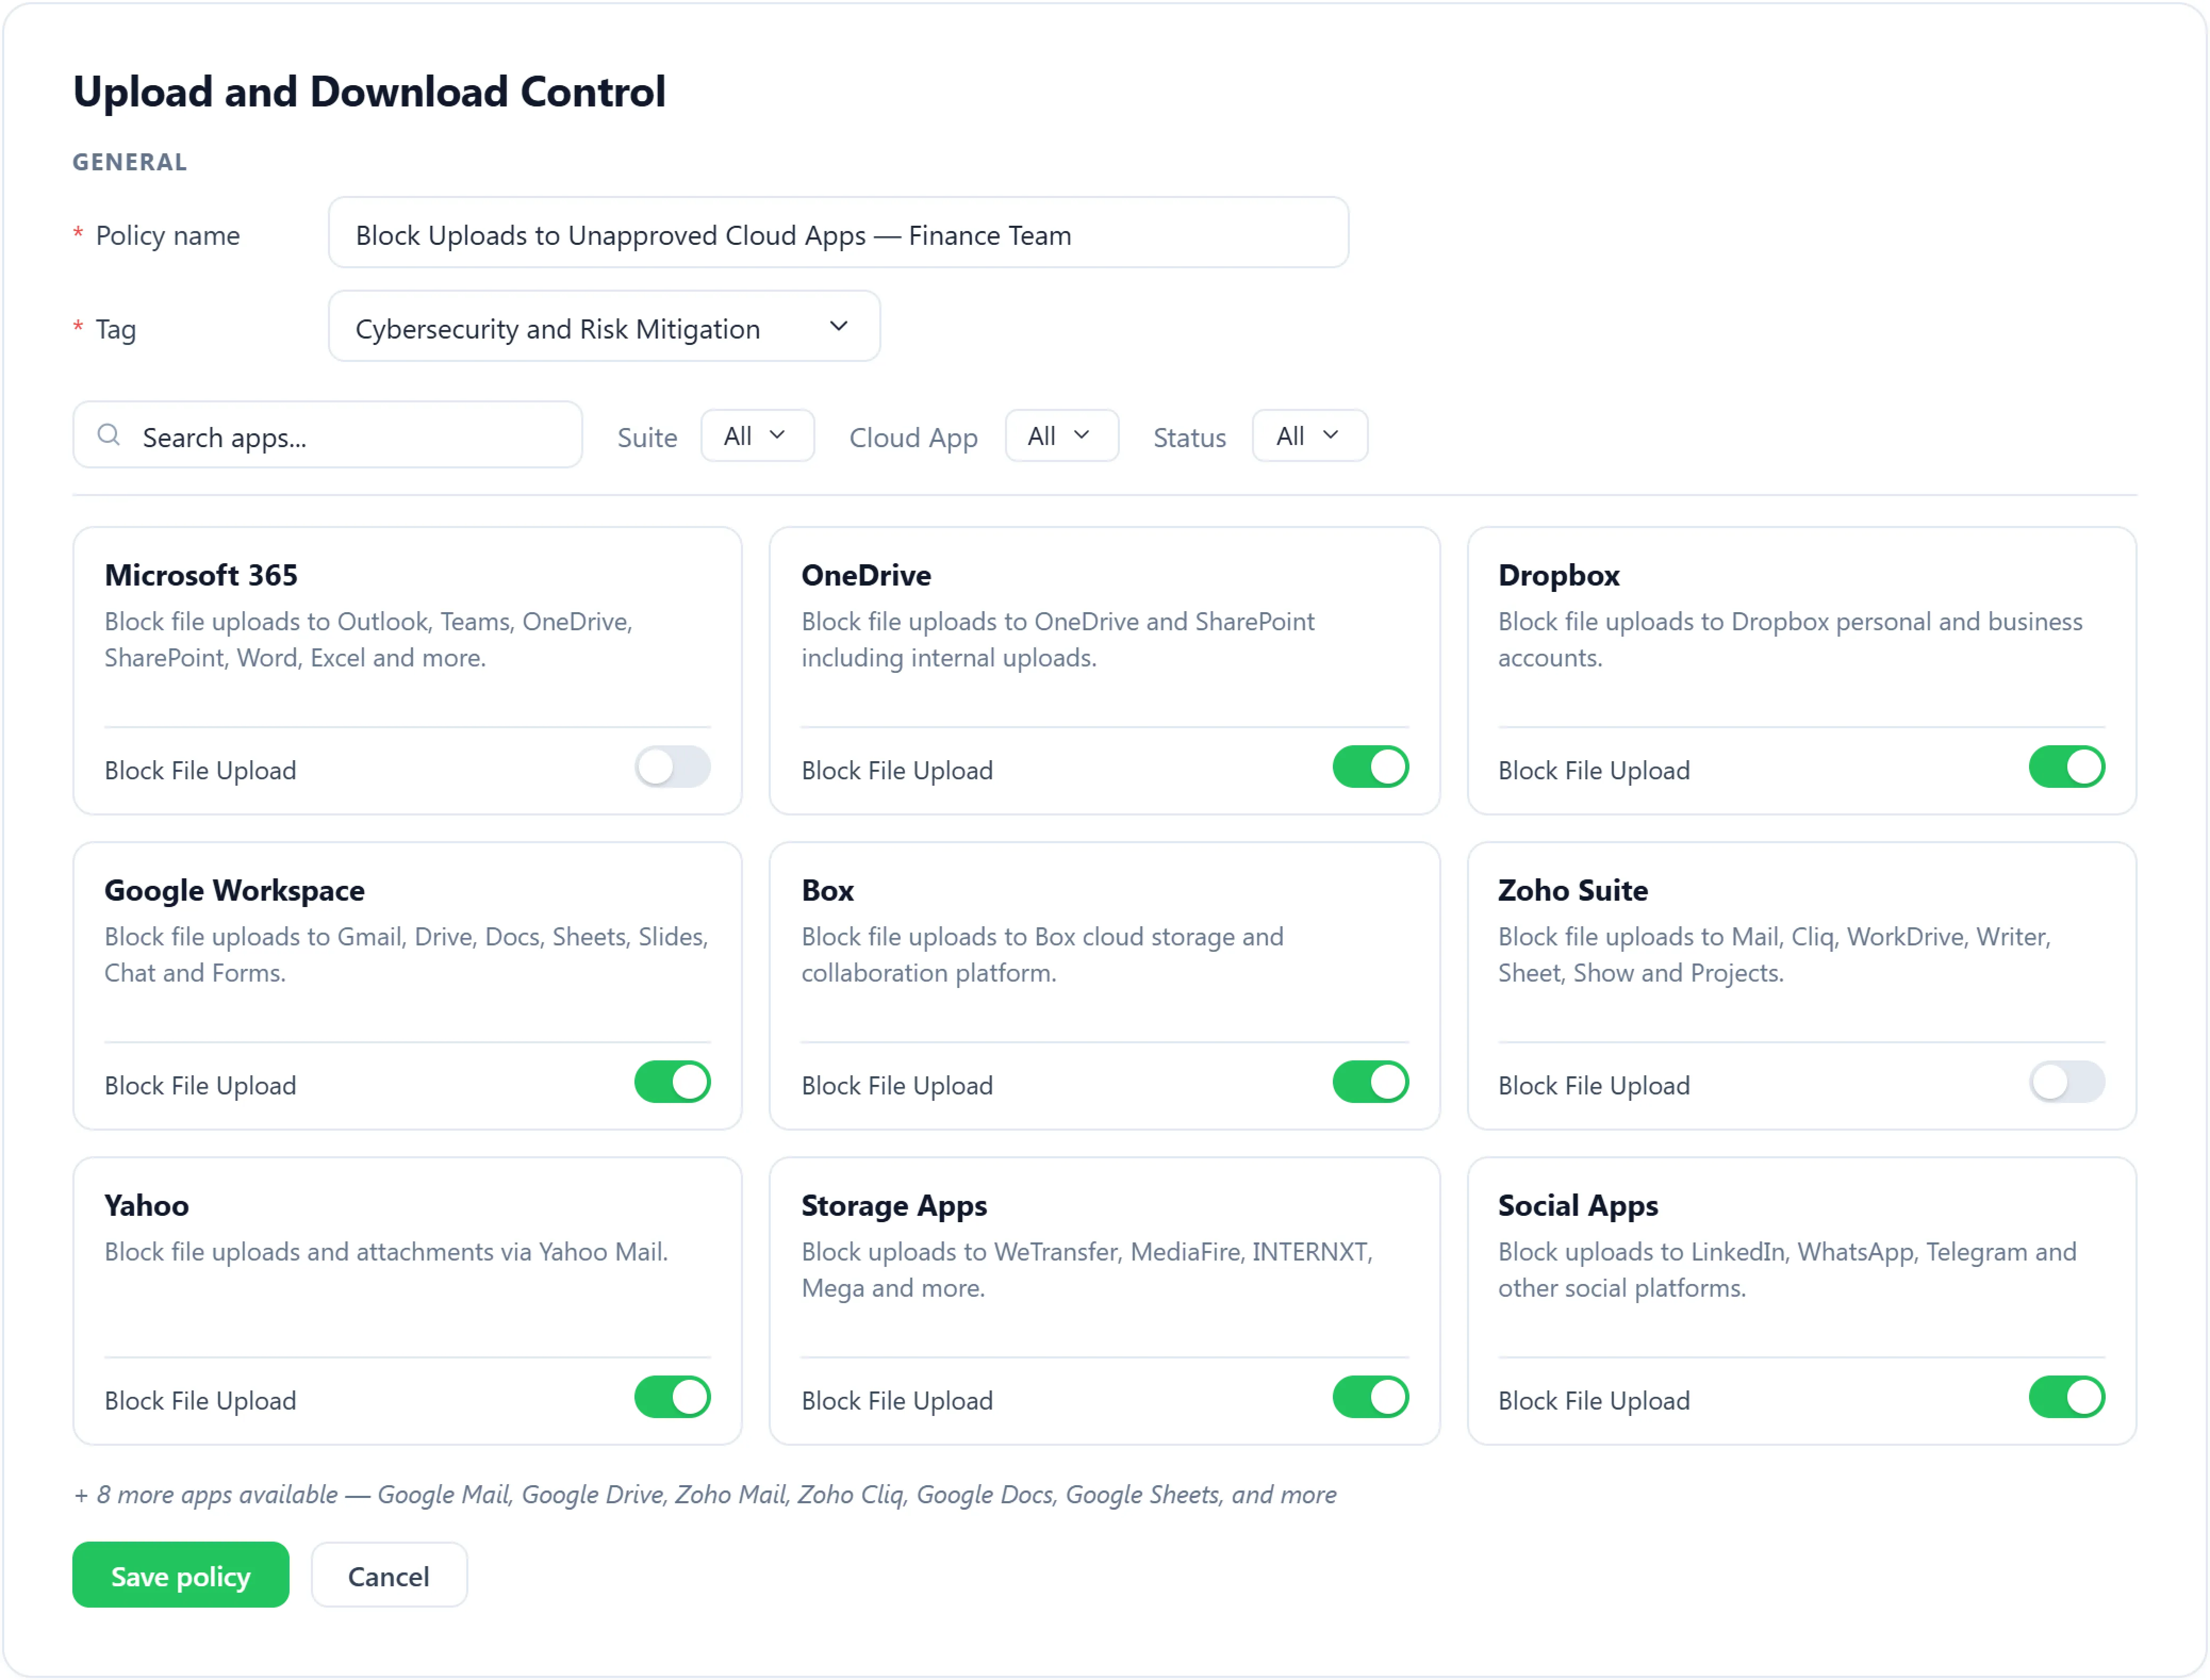Click Block File Upload label in Dropbox card
Viewport: 2210px width, 1680px height.
pyautogui.click(x=1594, y=771)
